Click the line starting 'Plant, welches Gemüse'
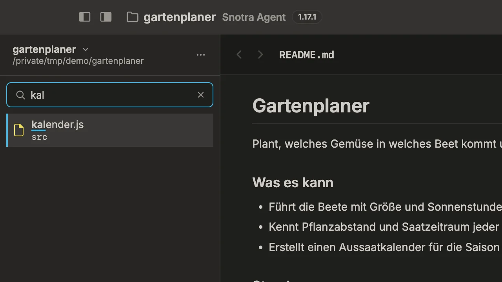 pyautogui.click(x=377, y=144)
